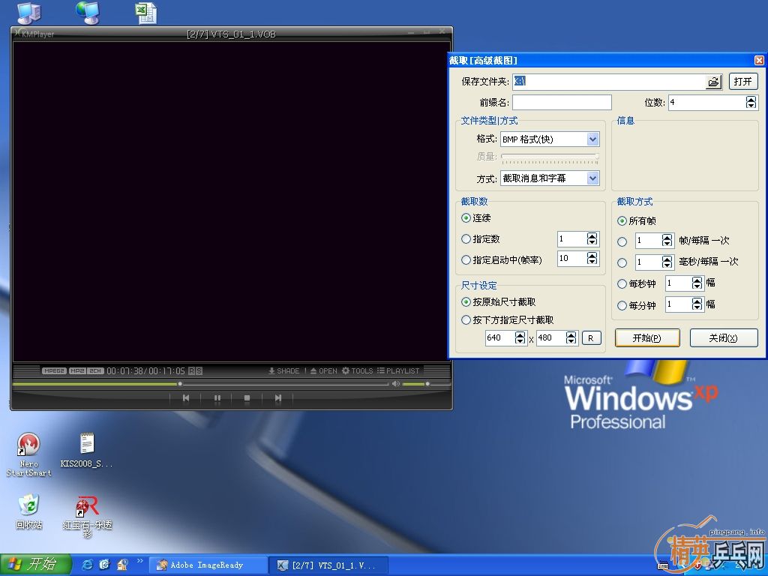Browse for save folder with folder icon
768x576 pixels.
(x=714, y=82)
